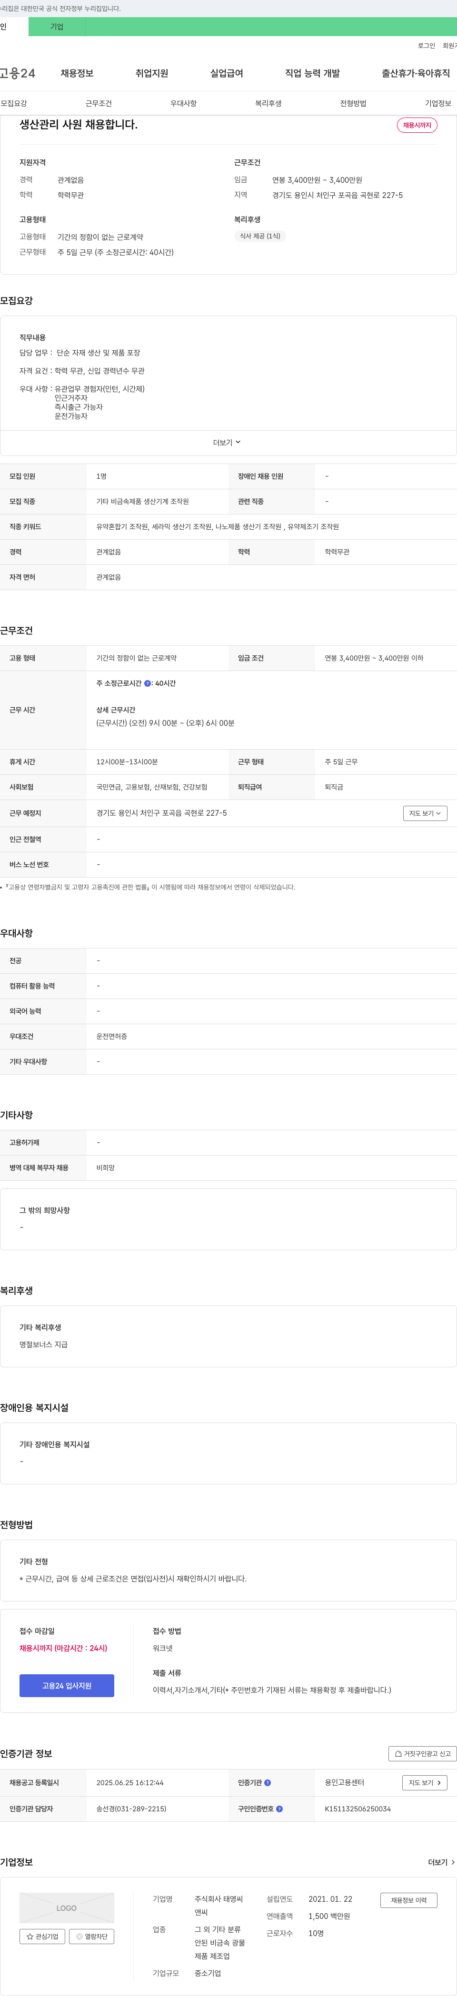Click the help icon beside 주 소정근로시간

148,683
